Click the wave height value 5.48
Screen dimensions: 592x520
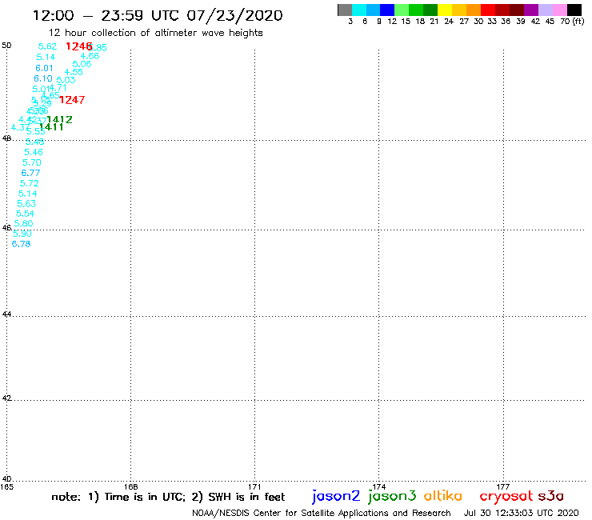(x=34, y=142)
